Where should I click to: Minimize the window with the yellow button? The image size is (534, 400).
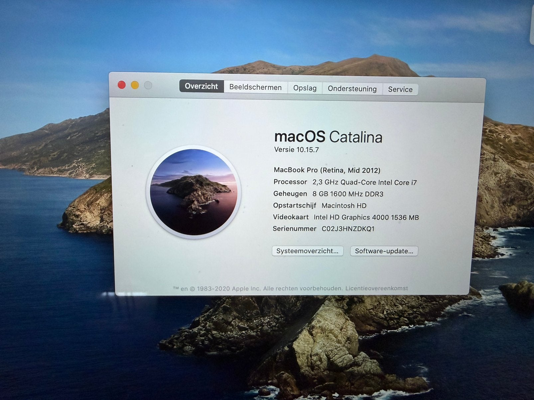(135, 85)
